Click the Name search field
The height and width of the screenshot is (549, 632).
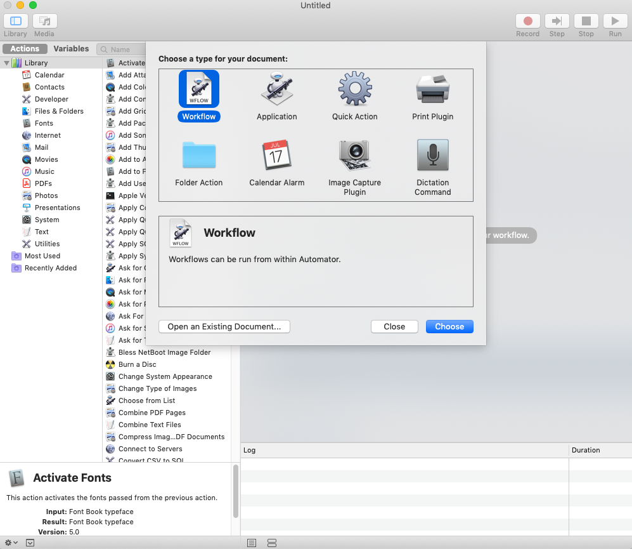point(121,50)
